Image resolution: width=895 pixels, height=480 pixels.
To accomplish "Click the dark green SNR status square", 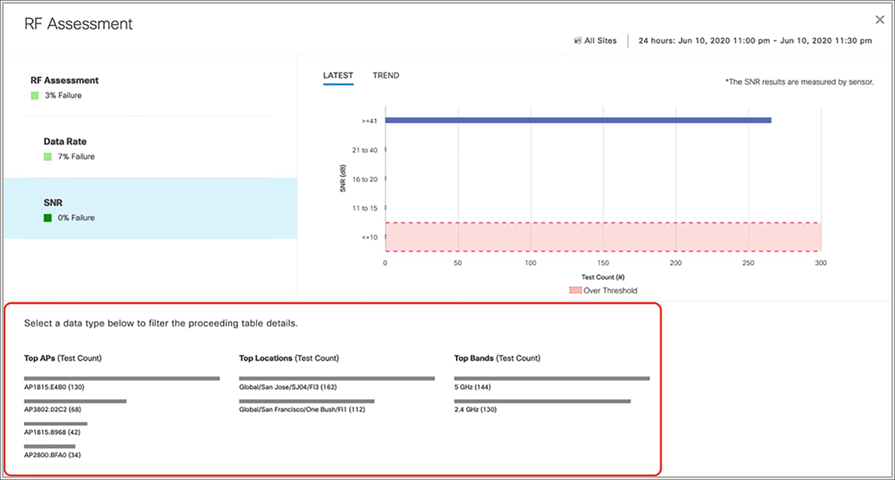I will coord(48,218).
